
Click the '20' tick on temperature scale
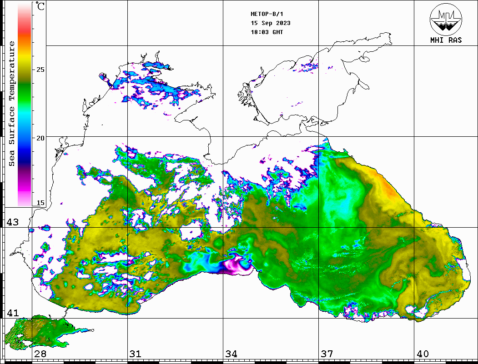point(40,138)
